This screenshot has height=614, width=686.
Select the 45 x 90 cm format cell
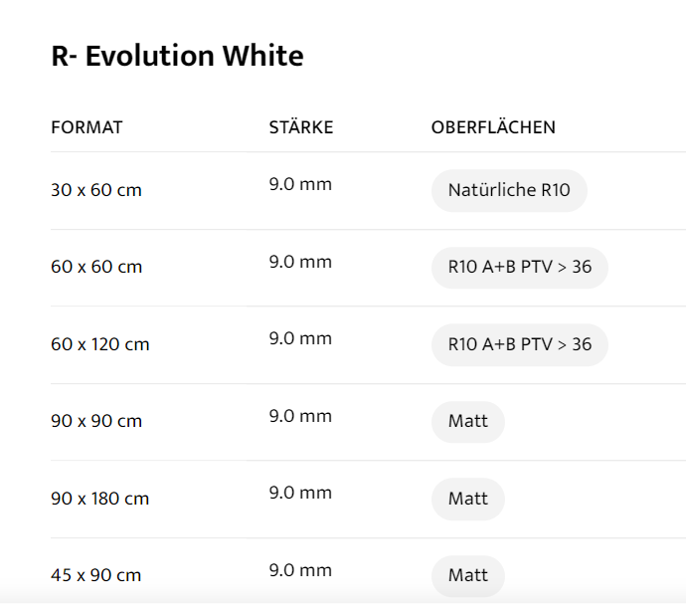[95, 575]
